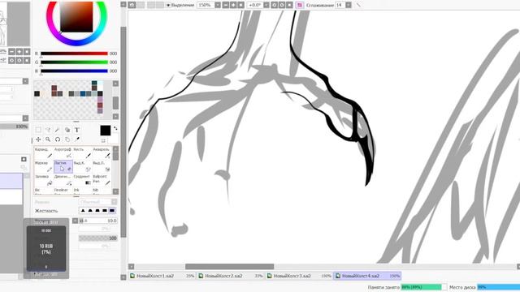The height and width of the screenshot is (292, 520).
Task: Click the color picker square in the wheel
Action: [76, 16]
